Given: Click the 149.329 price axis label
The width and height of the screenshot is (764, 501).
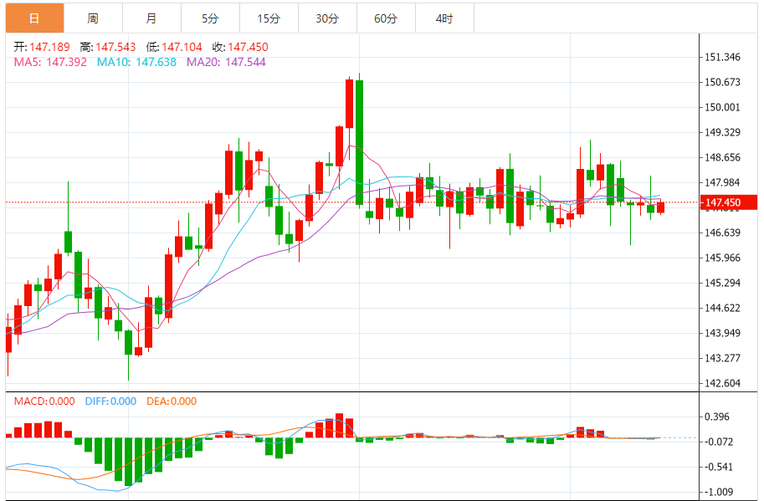Looking at the screenshot, I should click(723, 132).
